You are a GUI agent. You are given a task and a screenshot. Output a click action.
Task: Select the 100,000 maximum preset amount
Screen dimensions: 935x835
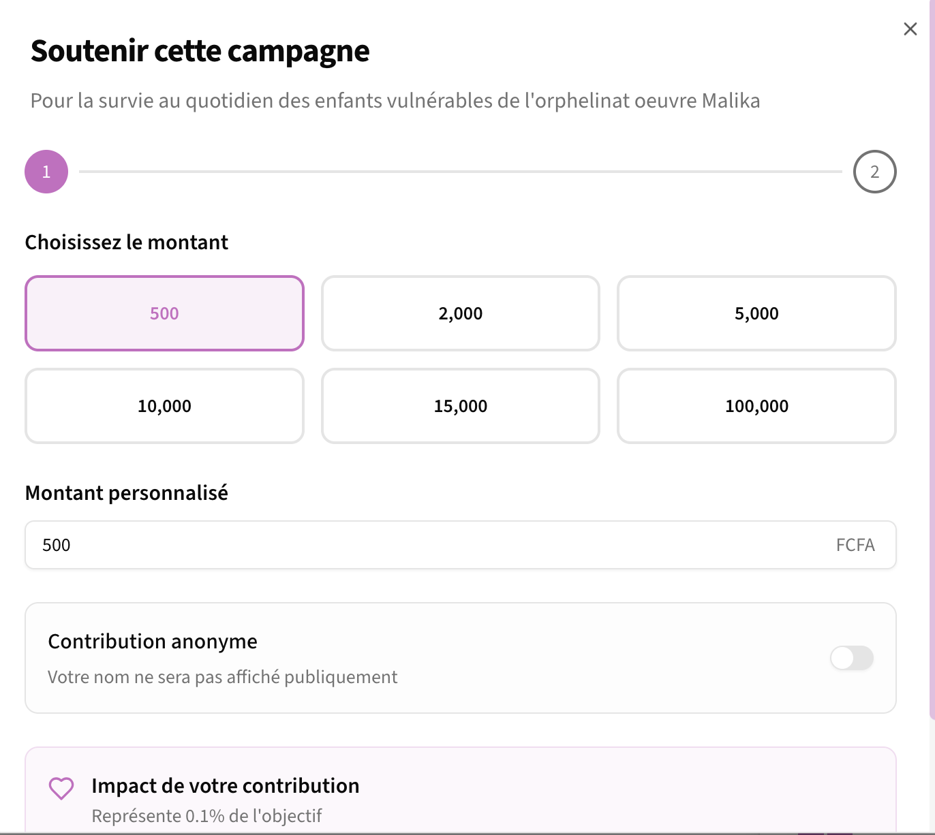[756, 406]
